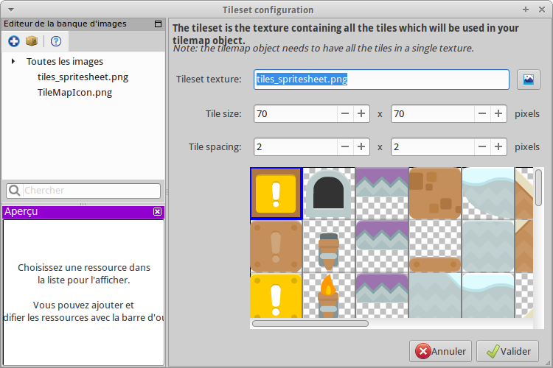Click the Toutes les images label

(65, 62)
